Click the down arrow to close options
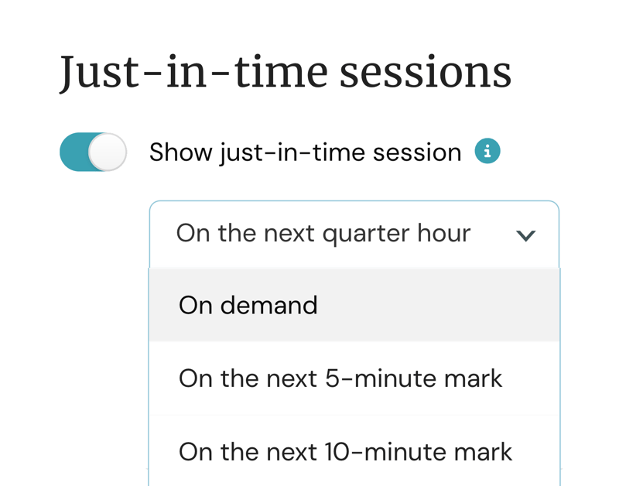Screen dimensions: 619x486 [526, 235]
